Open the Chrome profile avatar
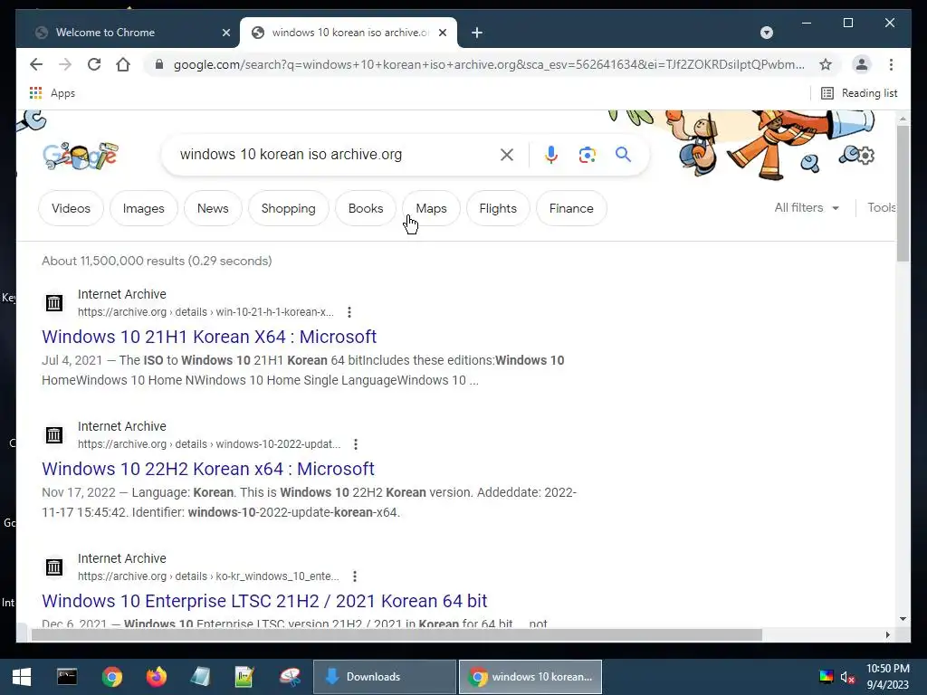Viewport: 927px width, 695px height. coord(862,64)
